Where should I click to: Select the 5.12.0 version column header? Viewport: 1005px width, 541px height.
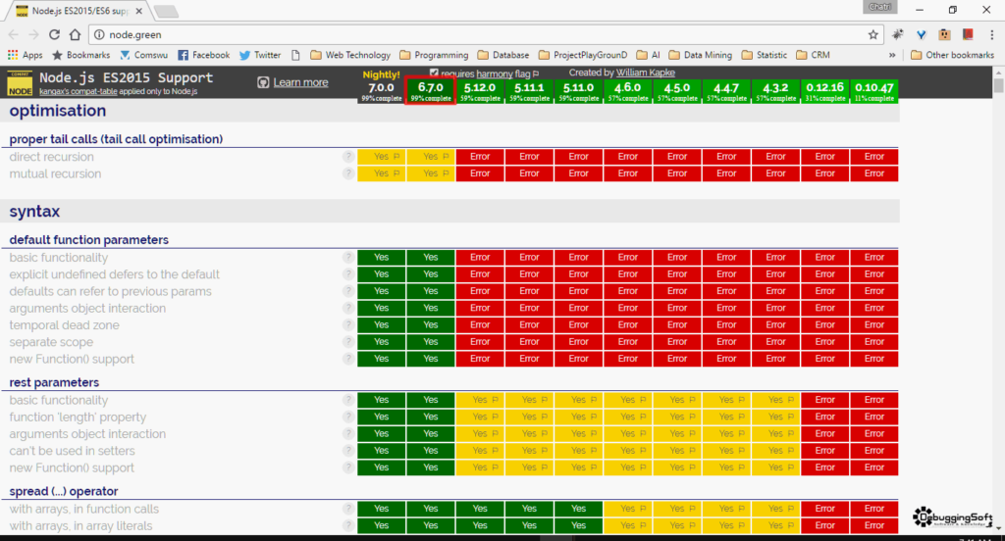click(480, 91)
